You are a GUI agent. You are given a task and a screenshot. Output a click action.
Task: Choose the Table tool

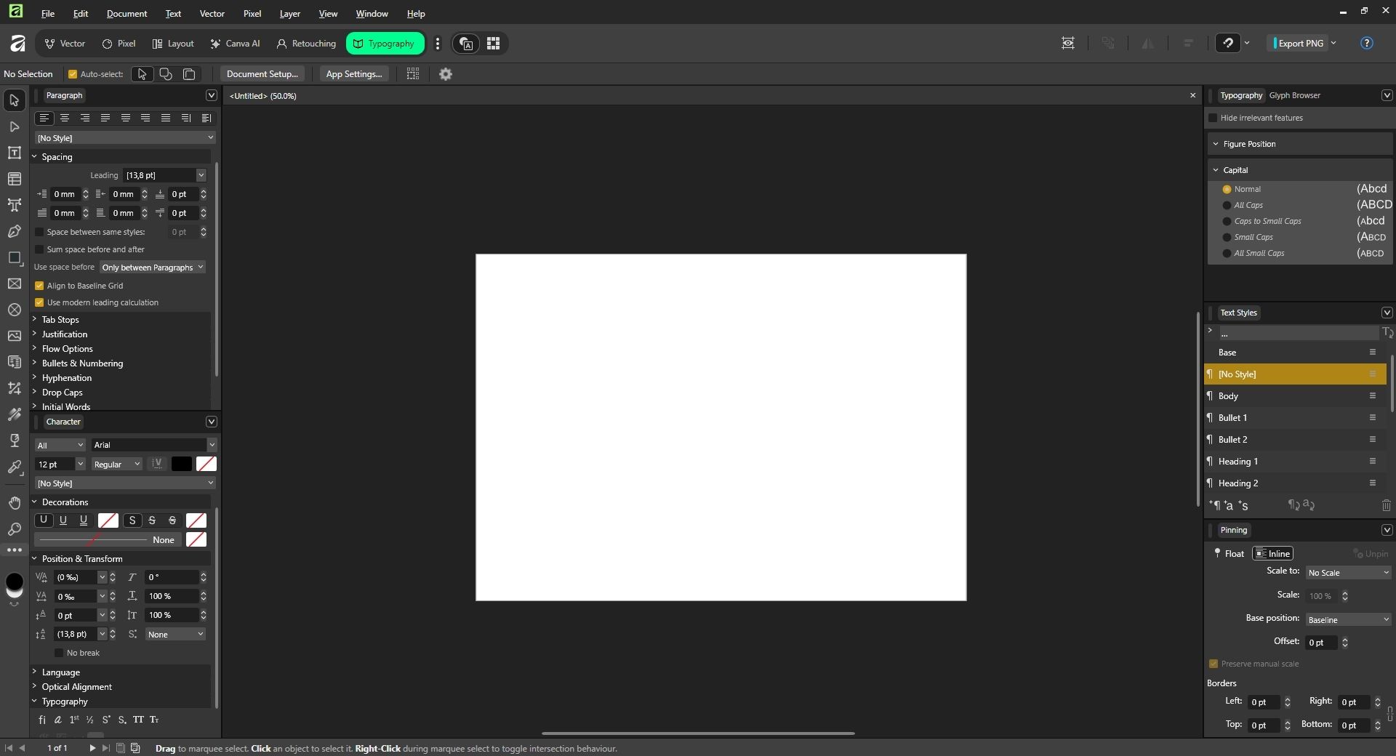point(14,179)
